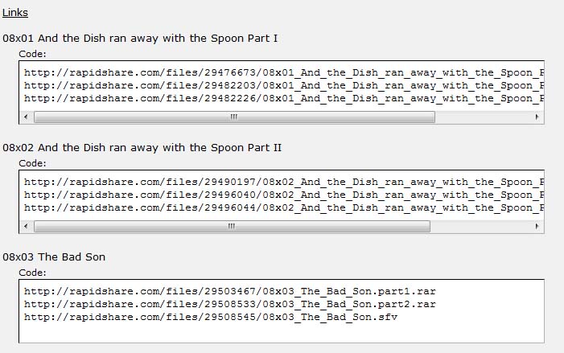Image resolution: width=564 pixels, height=353 pixels.
Task: Click right scroll arrow in 08x01 code box
Action: pyautogui.click(x=537, y=117)
